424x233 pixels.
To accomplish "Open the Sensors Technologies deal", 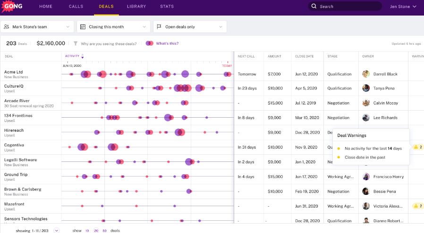I will pyautogui.click(x=25, y=219).
